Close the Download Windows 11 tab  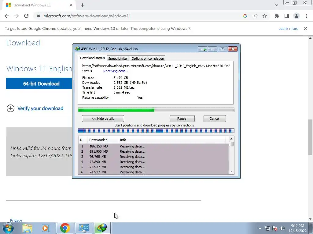71,5
